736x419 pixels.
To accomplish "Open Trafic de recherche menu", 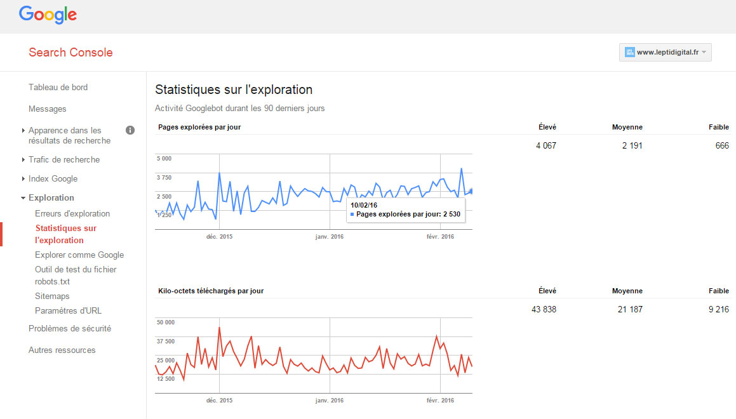I will pos(64,159).
